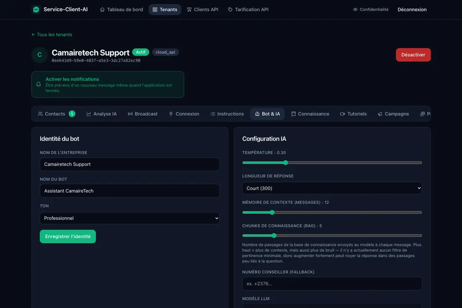The image size is (462, 308).
Task: Click the Mémoire de contexte slider handle
Action: [272, 212]
